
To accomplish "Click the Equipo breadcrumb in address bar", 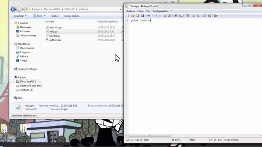I will click(36, 9).
